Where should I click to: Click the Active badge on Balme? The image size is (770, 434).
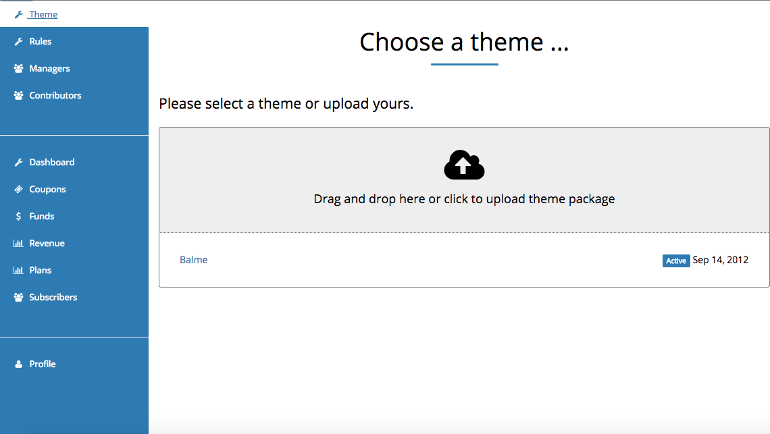coord(675,261)
